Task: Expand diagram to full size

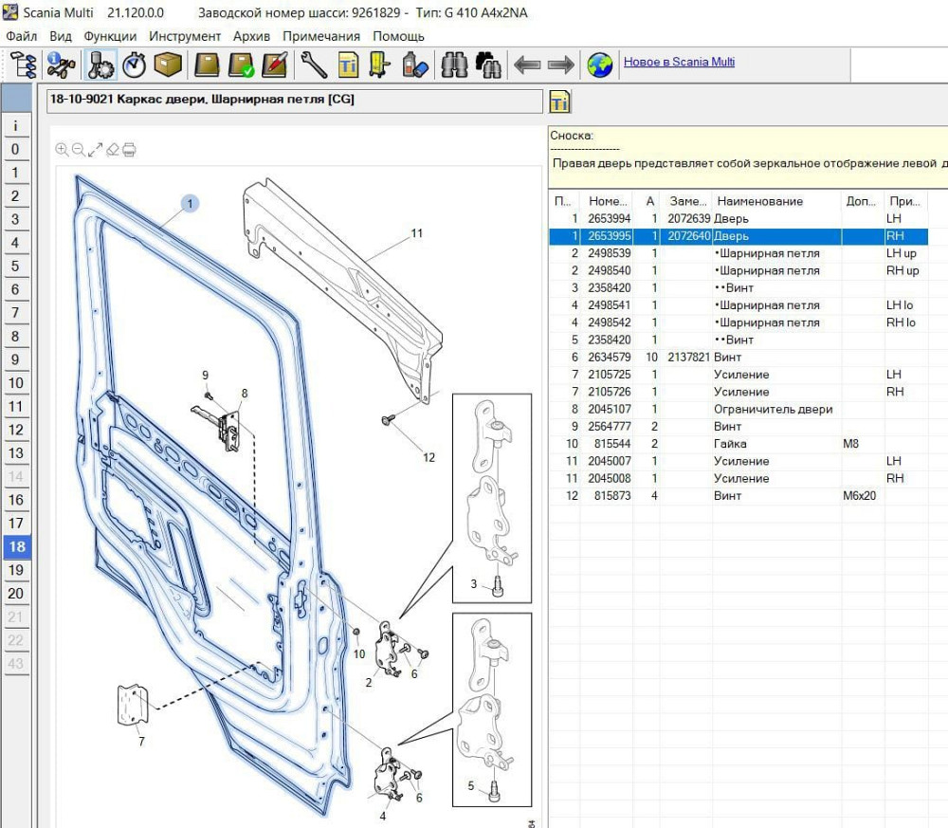Action: 96,149
